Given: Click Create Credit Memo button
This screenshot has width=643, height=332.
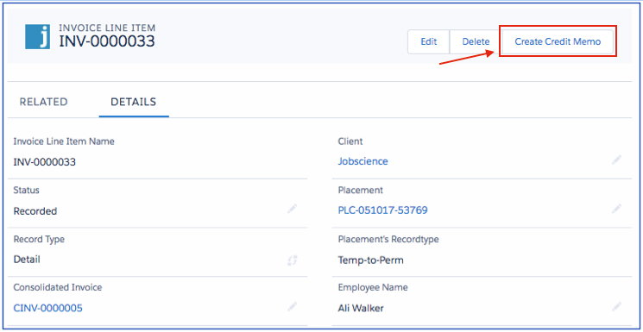Looking at the screenshot, I should 558,41.
